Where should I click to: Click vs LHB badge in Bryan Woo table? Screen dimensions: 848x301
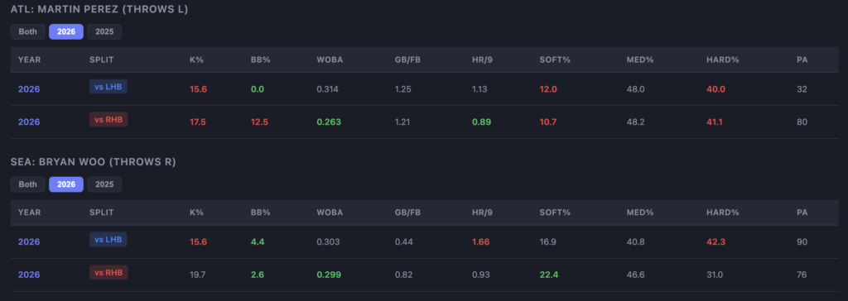(x=108, y=239)
